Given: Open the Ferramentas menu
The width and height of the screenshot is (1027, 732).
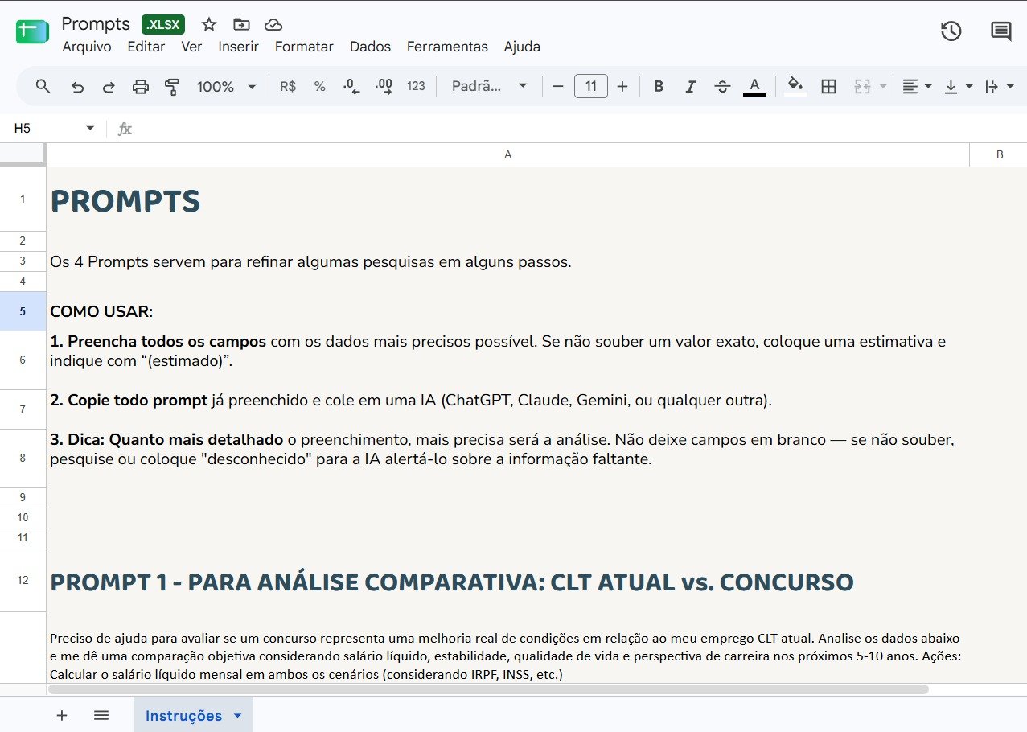Looking at the screenshot, I should [x=447, y=47].
